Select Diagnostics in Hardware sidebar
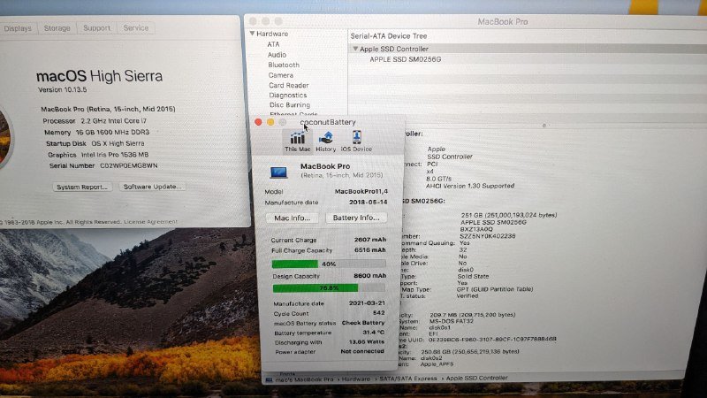Screen dimensions: 707x398 (x=288, y=96)
